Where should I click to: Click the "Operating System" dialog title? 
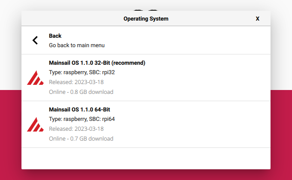pos(146,19)
